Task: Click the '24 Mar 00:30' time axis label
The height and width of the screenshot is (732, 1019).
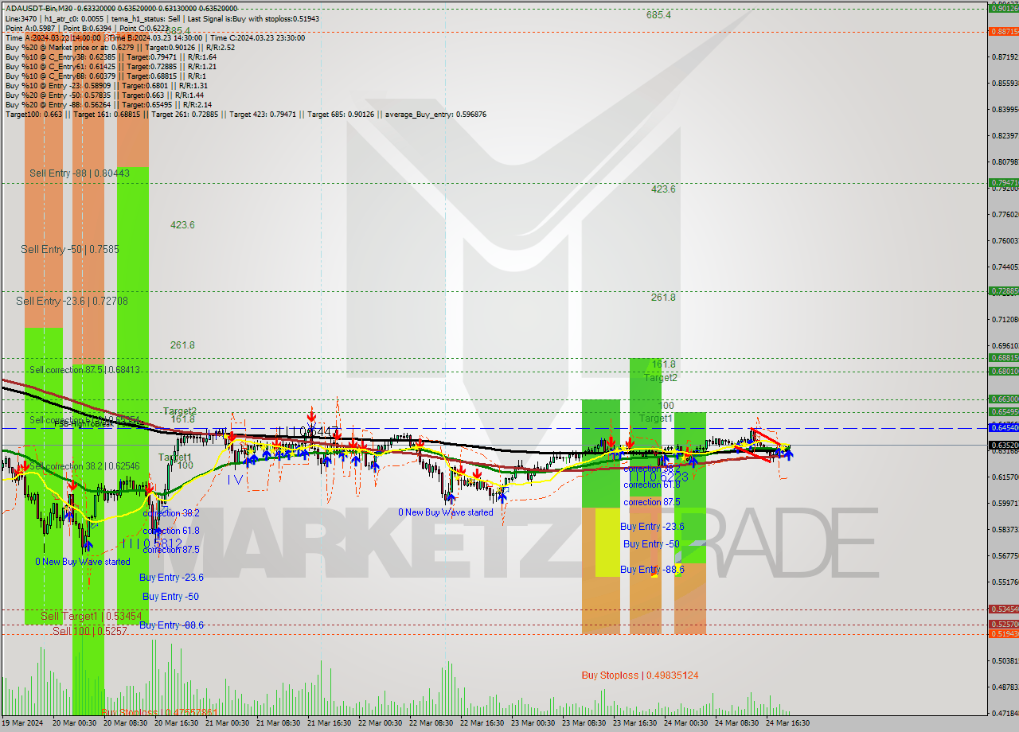Action: (686, 723)
